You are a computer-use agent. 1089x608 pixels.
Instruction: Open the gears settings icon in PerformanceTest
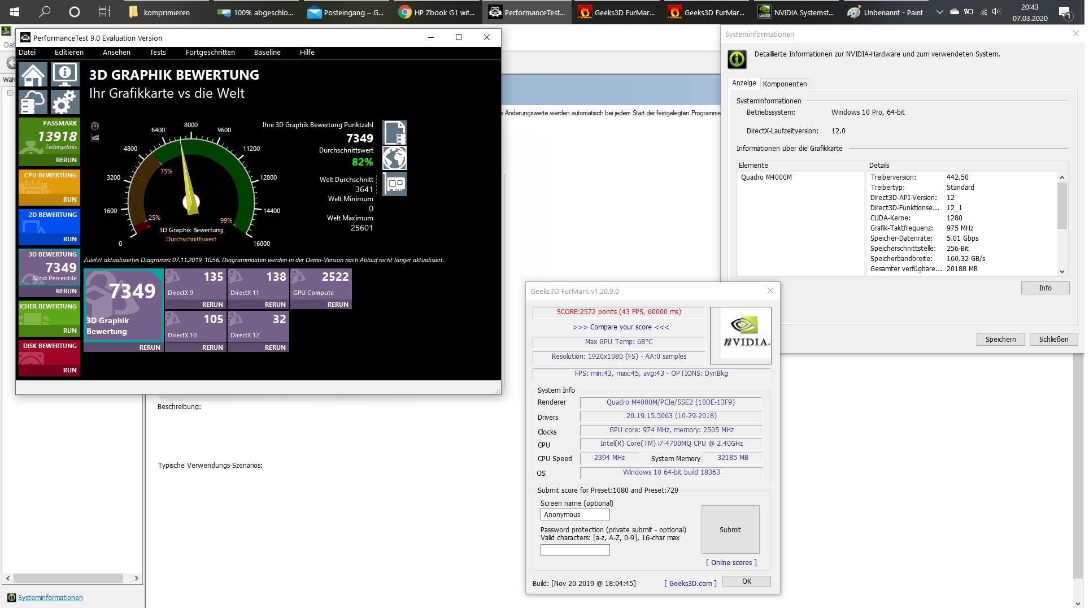coord(66,102)
